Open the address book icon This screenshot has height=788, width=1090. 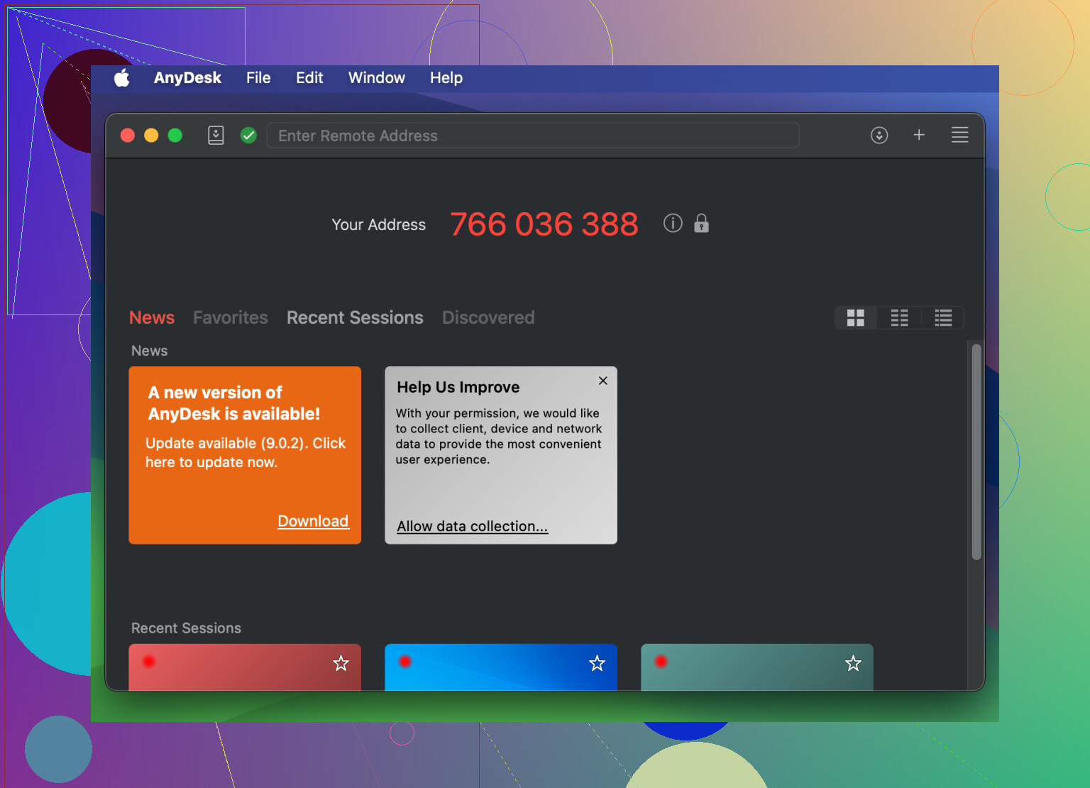pos(216,135)
